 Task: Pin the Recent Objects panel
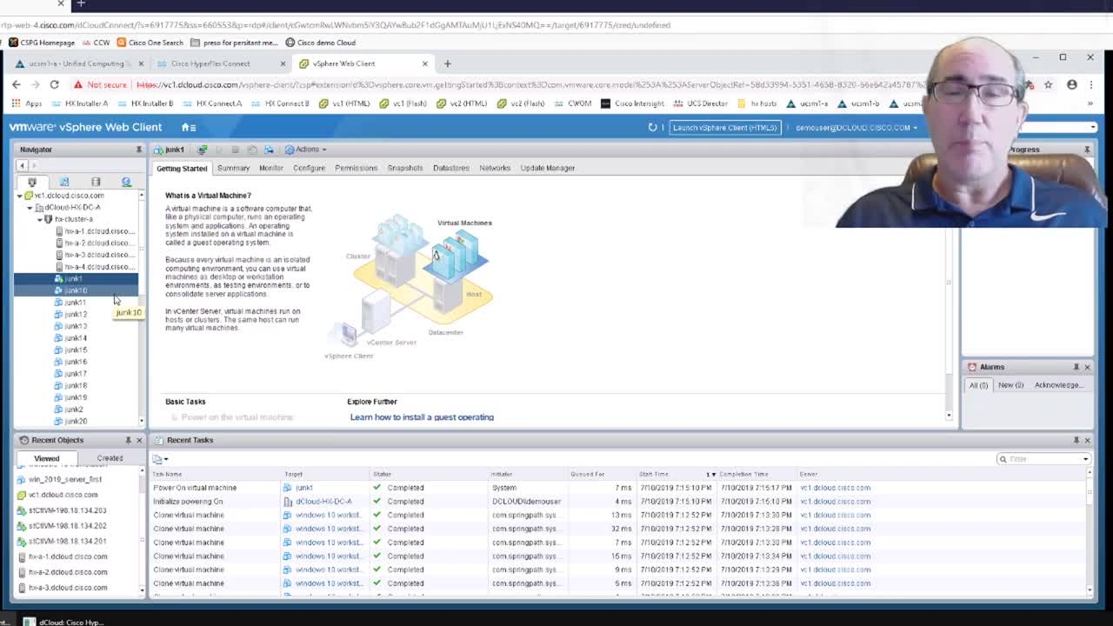(x=128, y=440)
